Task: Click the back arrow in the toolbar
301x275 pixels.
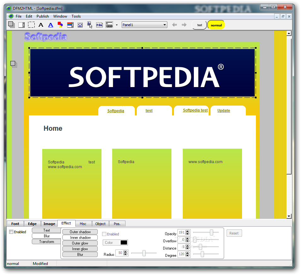Action: tap(175, 25)
